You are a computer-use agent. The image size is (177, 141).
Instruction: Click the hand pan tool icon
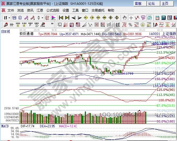124,18
